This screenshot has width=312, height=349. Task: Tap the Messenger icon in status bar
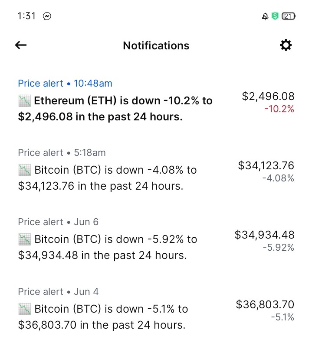[x=47, y=16]
